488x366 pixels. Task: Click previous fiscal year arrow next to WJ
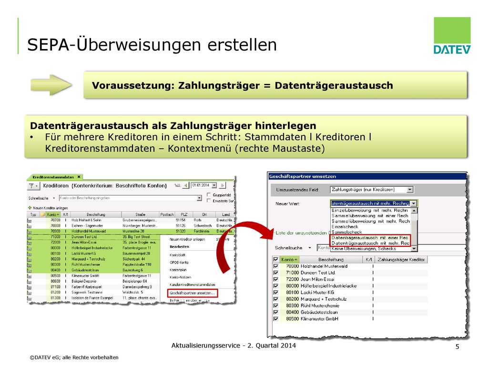[186, 185]
